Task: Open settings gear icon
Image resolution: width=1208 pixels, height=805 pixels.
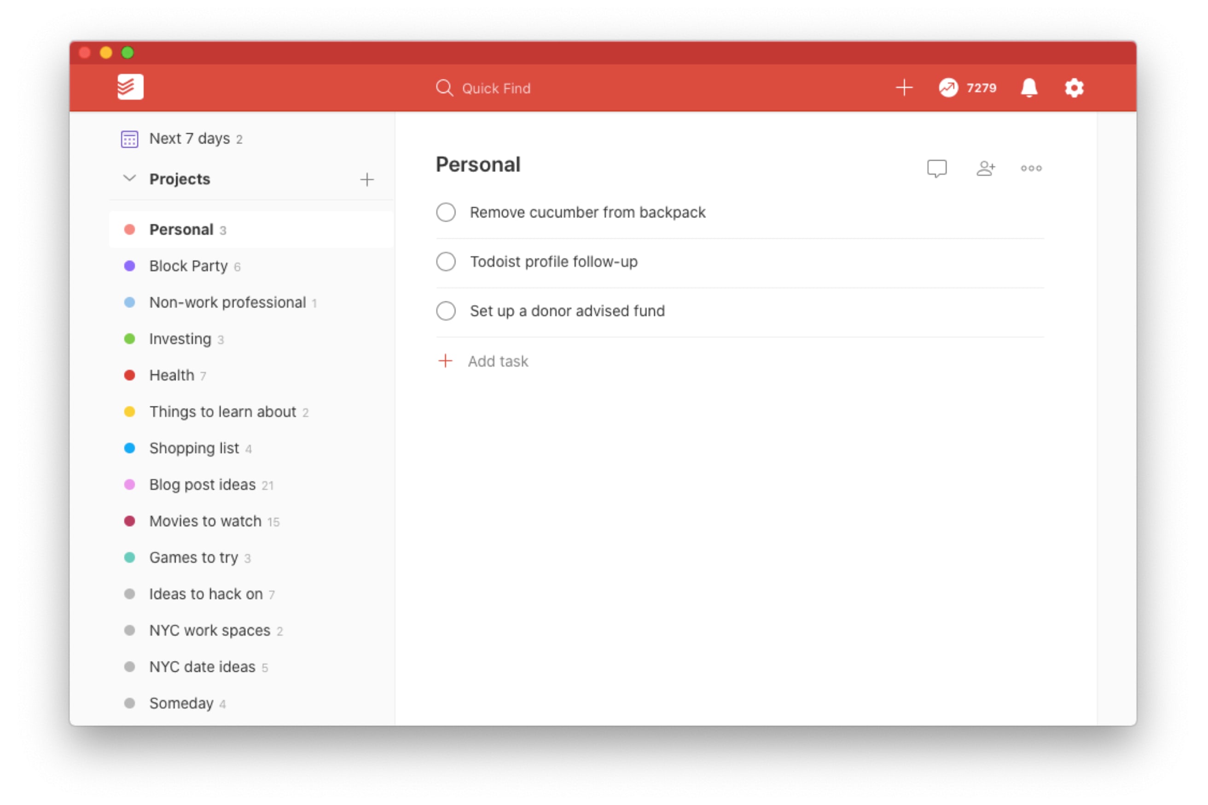Action: point(1075,87)
